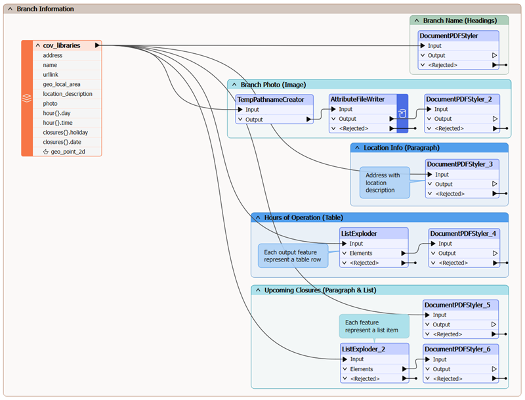Click the address attribute row

click(67, 55)
